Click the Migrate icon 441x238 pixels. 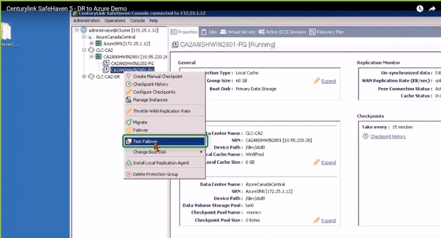click(x=129, y=122)
